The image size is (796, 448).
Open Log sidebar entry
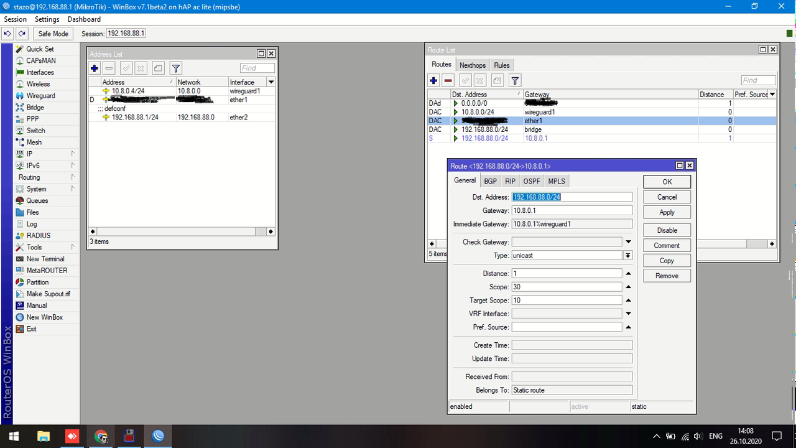pyautogui.click(x=32, y=224)
